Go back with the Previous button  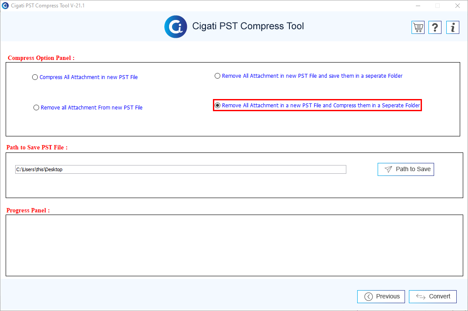[x=381, y=296]
